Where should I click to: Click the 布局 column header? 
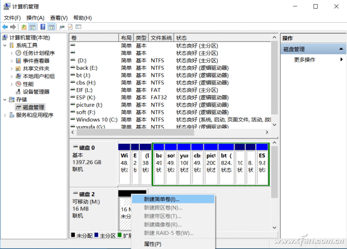(x=126, y=38)
